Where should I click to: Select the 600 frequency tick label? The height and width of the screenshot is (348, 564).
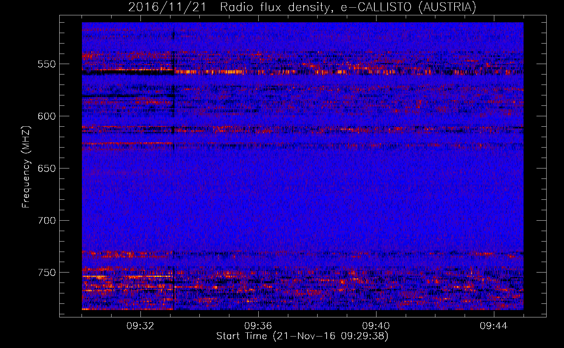coord(46,116)
